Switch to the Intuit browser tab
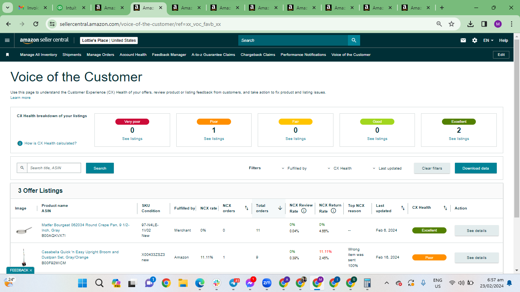Image resolution: width=520 pixels, height=292 pixels. click(x=71, y=8)
